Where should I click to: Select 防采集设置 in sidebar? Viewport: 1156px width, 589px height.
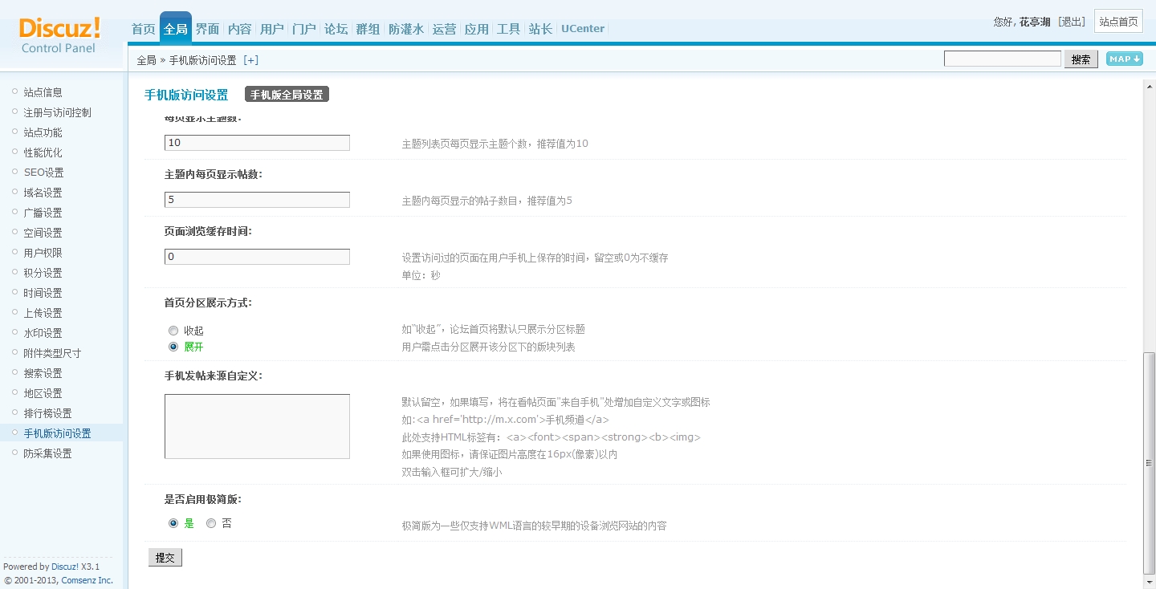(x=48, y=453)
